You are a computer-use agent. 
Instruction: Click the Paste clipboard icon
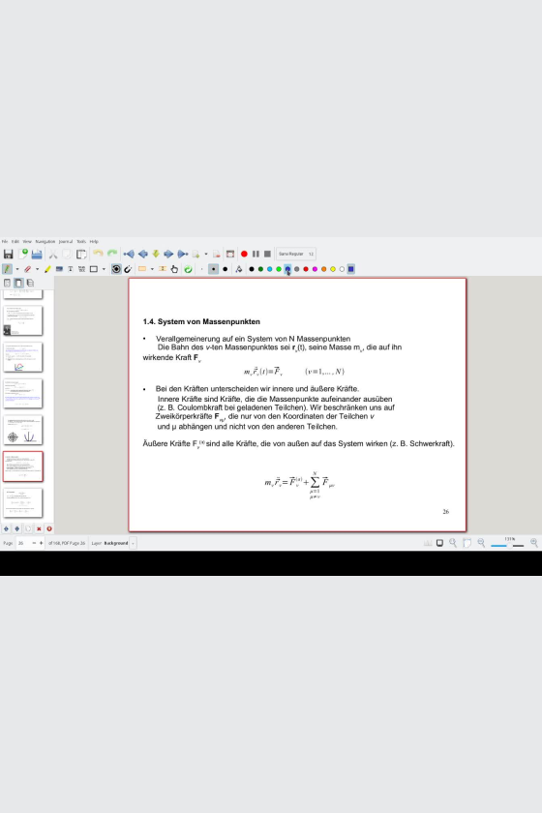[x=81, y=254]
